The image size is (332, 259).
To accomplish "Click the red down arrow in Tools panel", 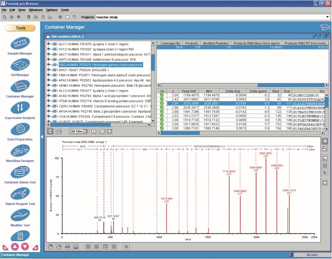I will coord(25,247).
